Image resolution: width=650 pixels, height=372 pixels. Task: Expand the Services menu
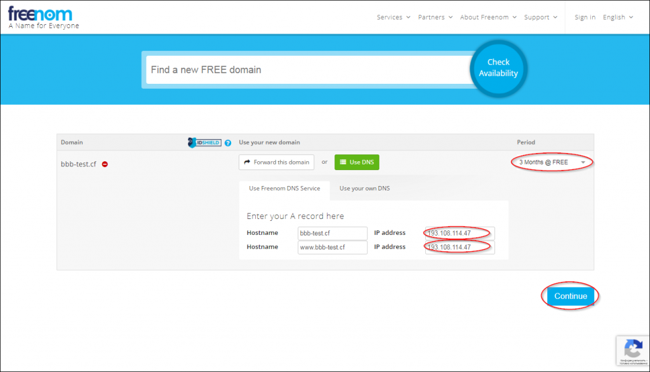pyautogui.click(x=394, y=17)
